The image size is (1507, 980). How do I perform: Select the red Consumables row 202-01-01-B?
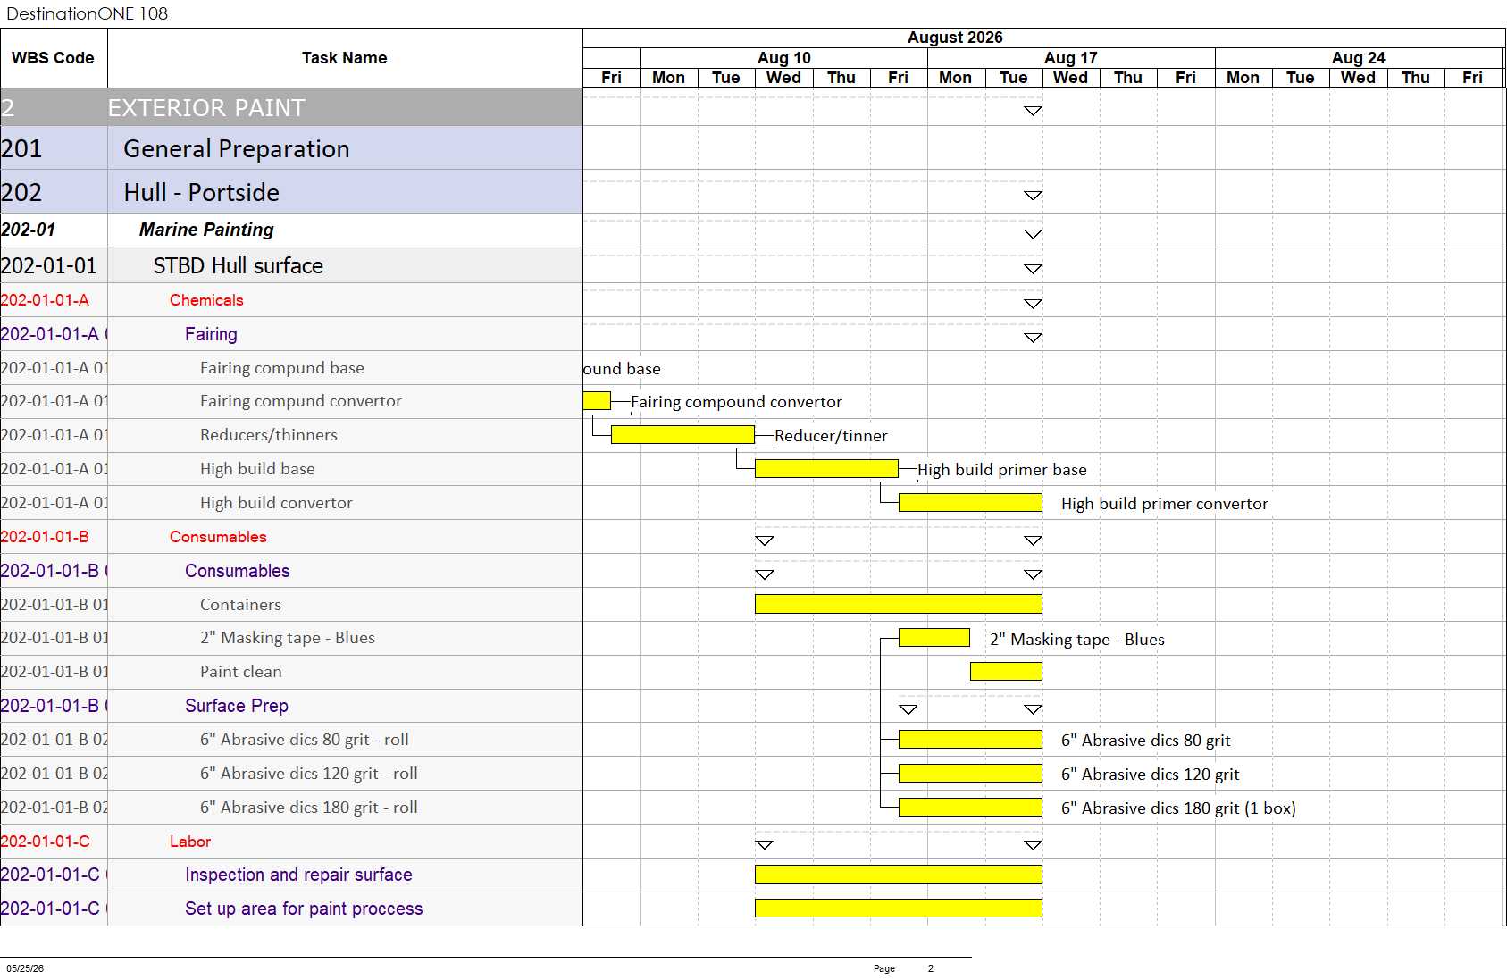(291, 537)
